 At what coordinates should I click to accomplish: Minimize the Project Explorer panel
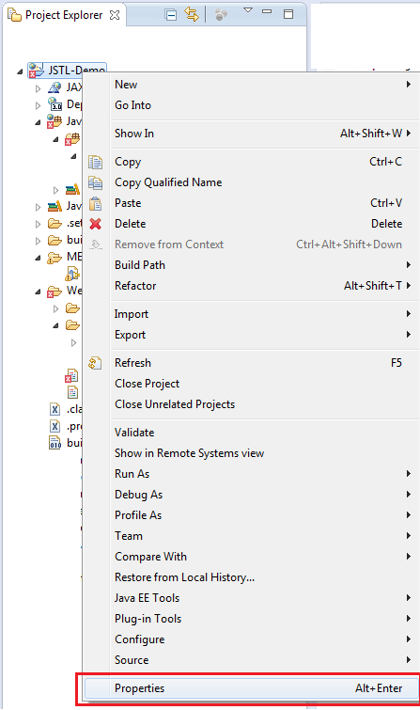click(x=267, y=12)
